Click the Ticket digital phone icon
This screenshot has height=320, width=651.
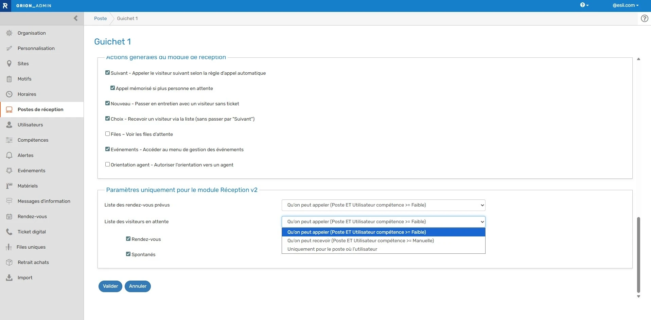coord(9,232)
